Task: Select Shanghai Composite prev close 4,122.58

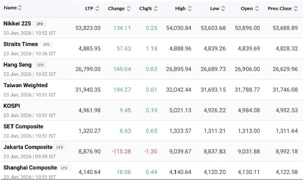Action: click(x=287, y=172)
